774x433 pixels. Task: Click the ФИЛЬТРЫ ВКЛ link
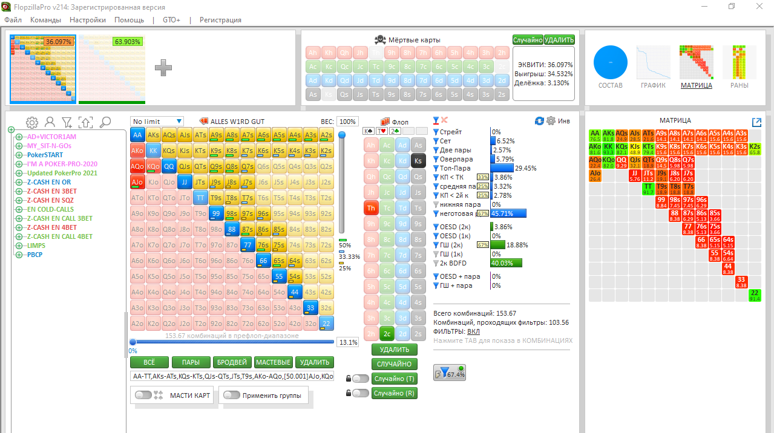click(x=474, y=331)
